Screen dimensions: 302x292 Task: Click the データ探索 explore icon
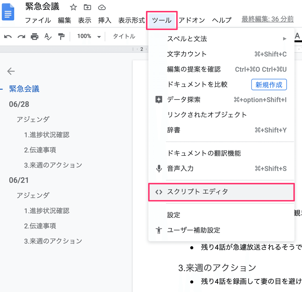pyautogui.click(x=159, y=100)
